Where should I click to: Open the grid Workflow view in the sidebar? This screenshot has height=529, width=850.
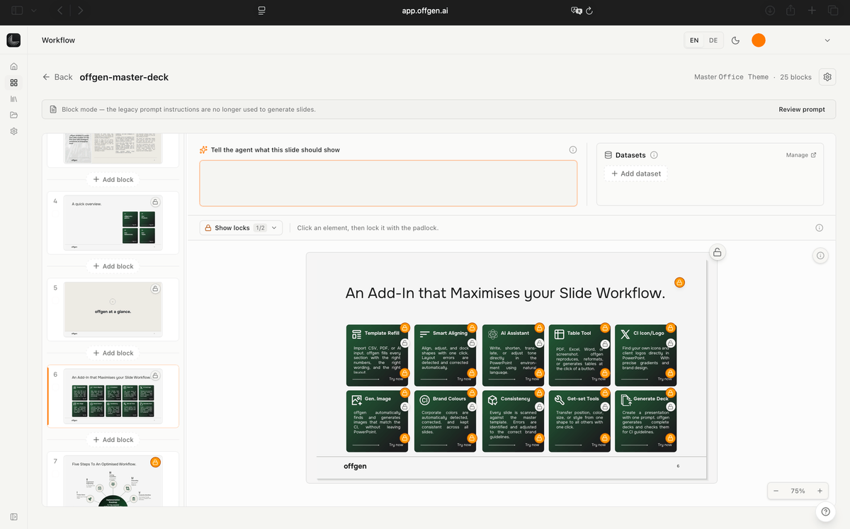(x=13, y=83)
